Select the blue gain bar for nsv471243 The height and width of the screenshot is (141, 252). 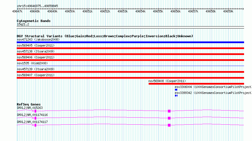[130, 42]
